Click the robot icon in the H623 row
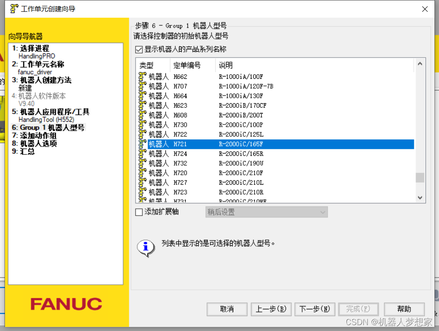439x331 pixels. coord(143,105)
